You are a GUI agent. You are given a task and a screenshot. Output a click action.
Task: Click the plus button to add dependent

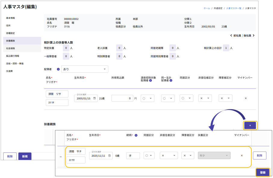tap(250, 125)
